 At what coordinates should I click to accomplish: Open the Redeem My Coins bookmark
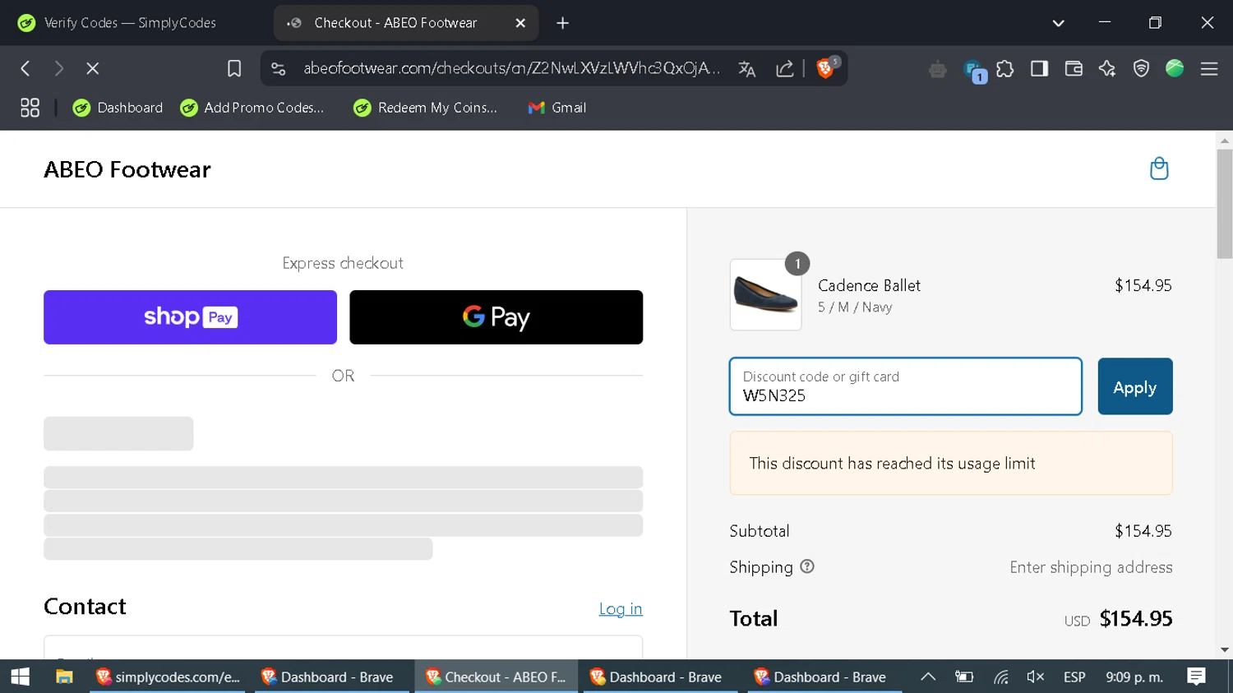pos(426,108)
